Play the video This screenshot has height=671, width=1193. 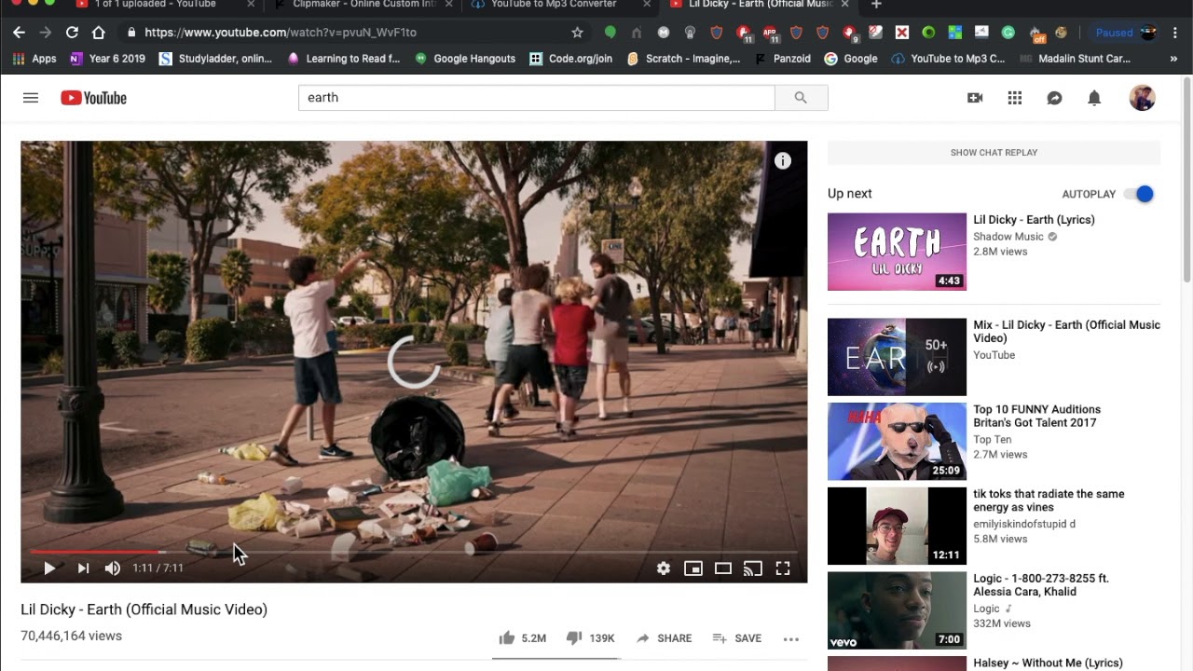[48, 568]
